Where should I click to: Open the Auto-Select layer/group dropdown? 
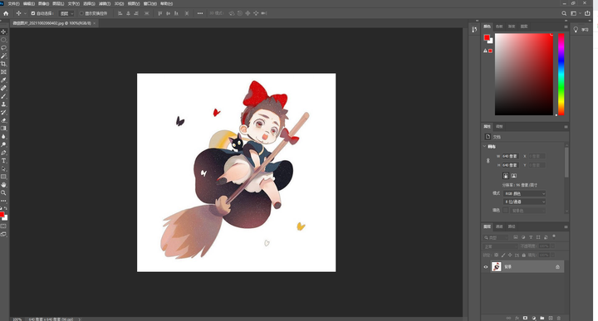[x=66, y=13]
